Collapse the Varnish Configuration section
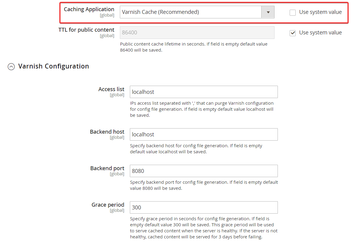The width and height of the screenshot is (352, 245). 11,66
